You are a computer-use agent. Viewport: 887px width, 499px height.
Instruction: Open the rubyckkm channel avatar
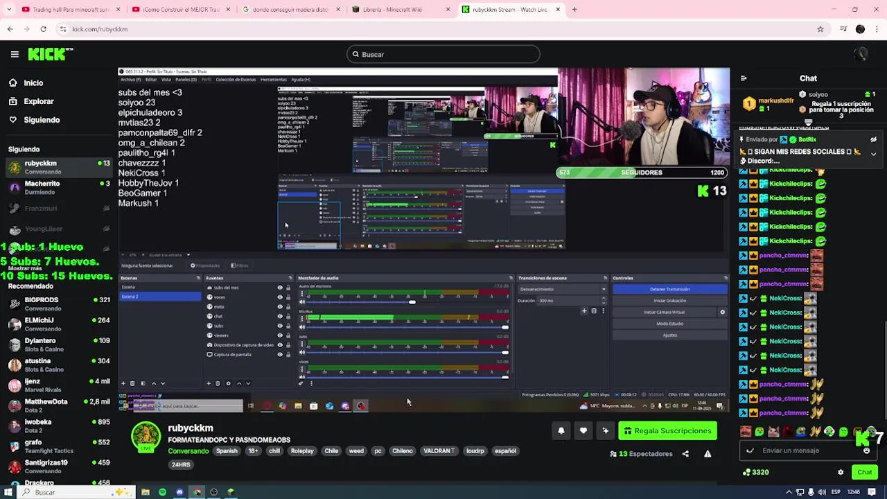pos(146,437)
